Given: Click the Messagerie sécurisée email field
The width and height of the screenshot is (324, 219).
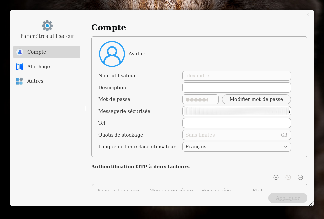Looking at the screenshot, I should 236,111.
